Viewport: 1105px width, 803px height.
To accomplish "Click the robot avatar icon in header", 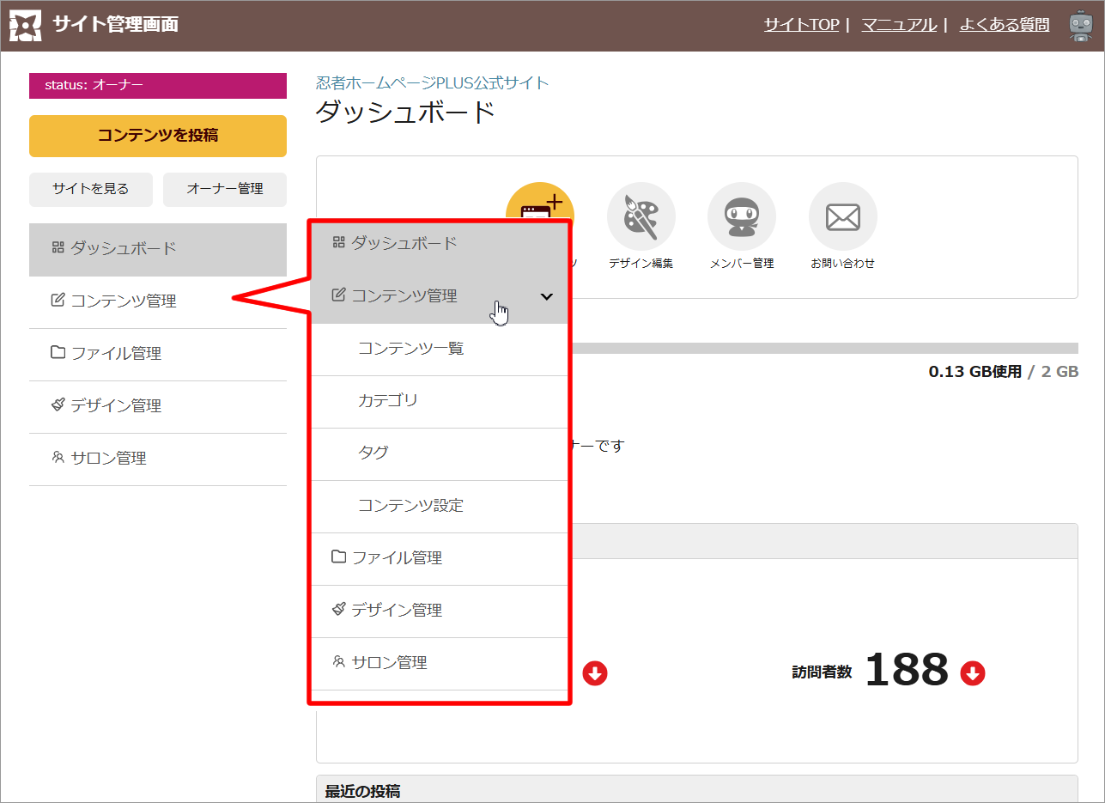I will pyautogui.click(x=1080, y=26).
